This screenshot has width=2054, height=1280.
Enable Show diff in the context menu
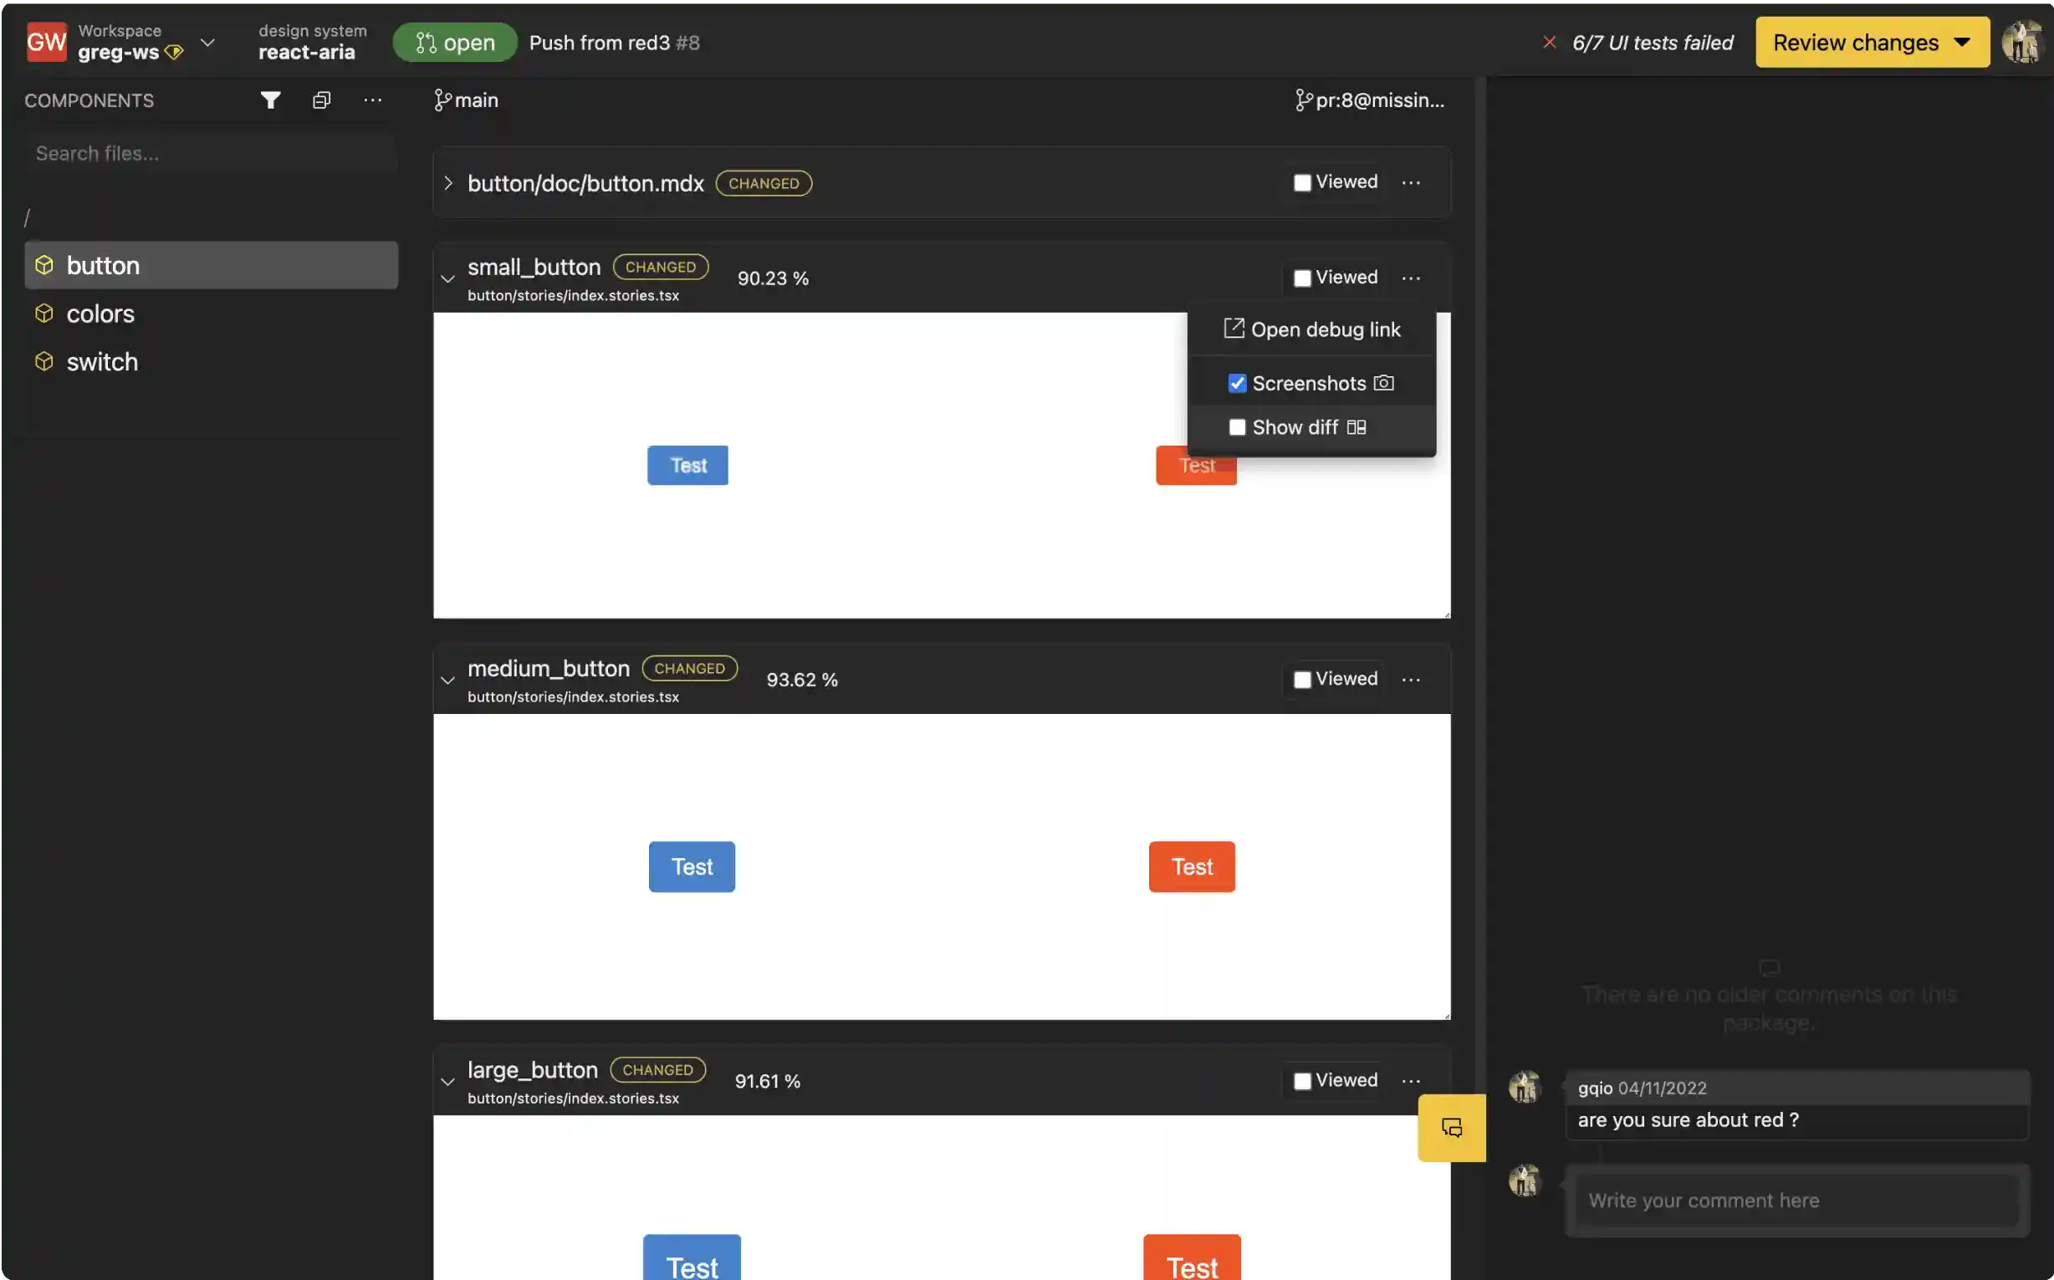coord(1237,427)
